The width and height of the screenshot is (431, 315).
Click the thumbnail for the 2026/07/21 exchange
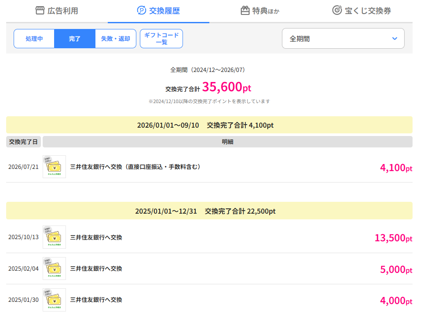click(x=54, y=167)
